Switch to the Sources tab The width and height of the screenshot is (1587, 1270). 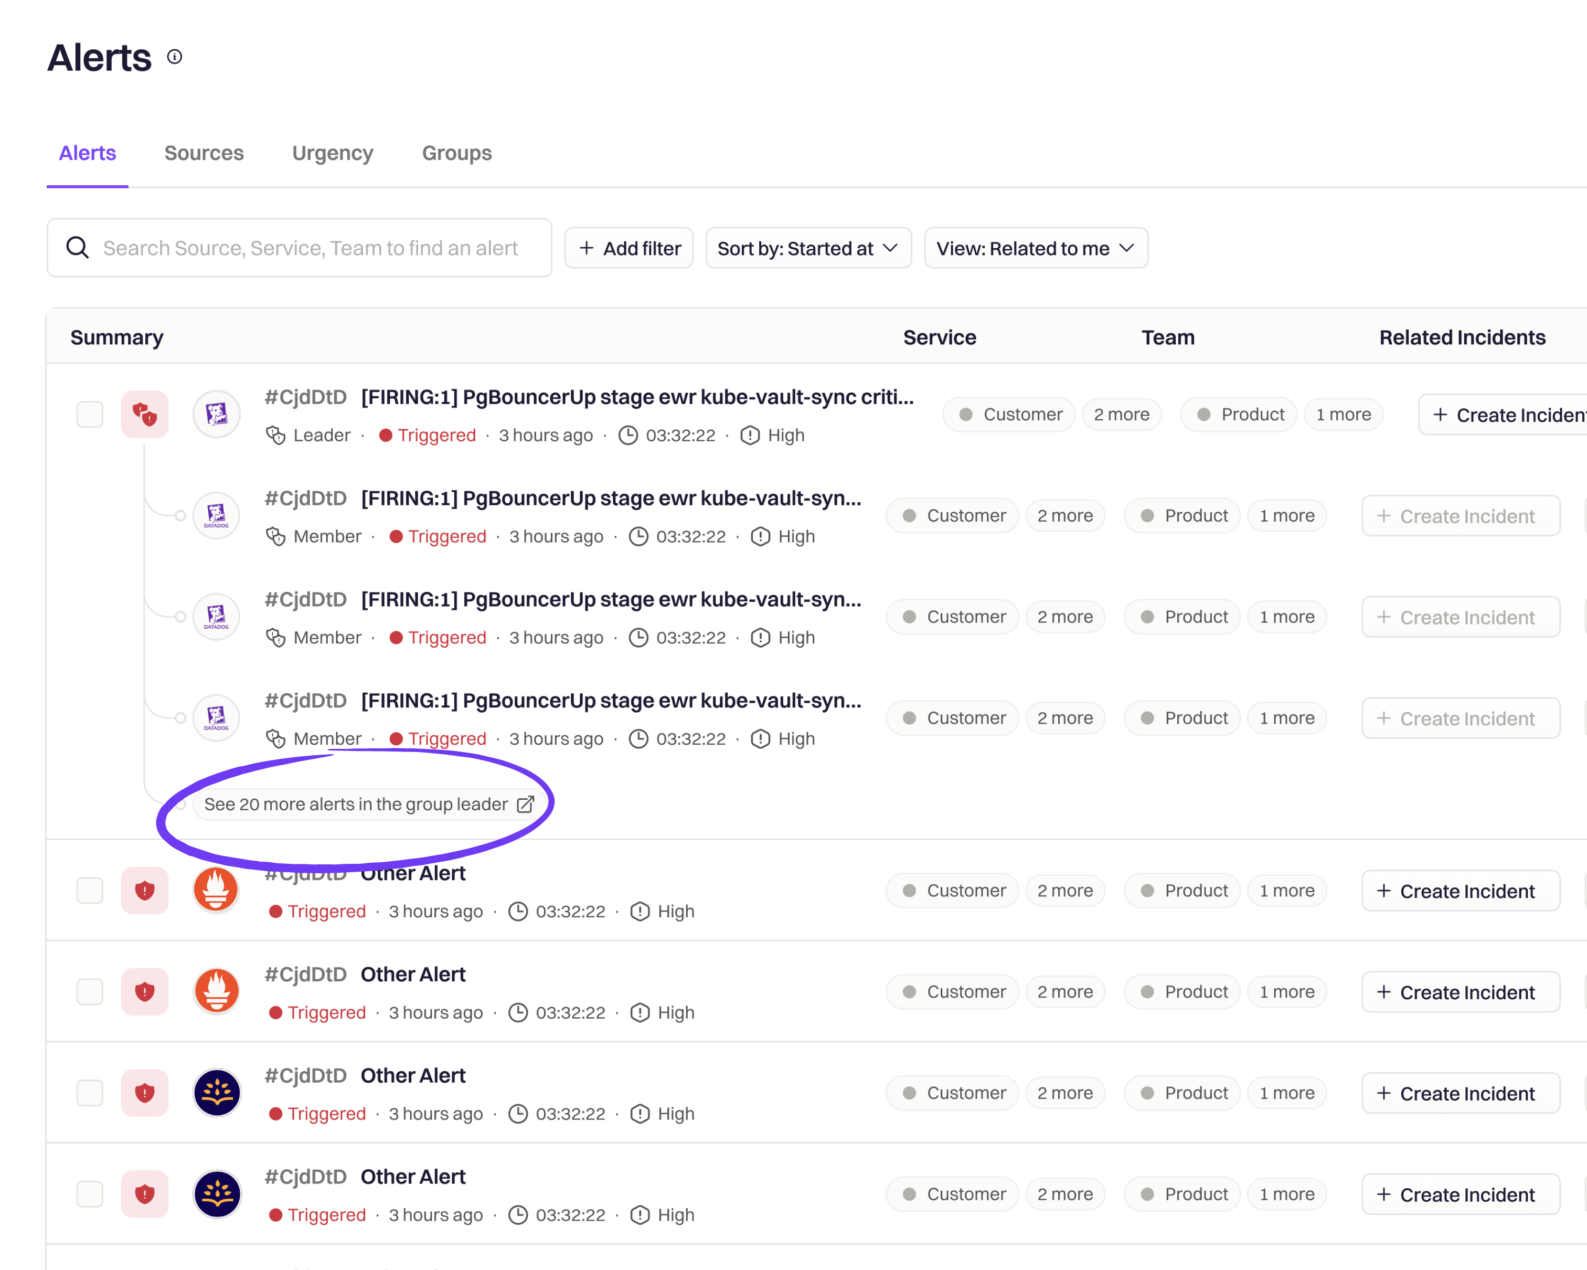point(204,153)
